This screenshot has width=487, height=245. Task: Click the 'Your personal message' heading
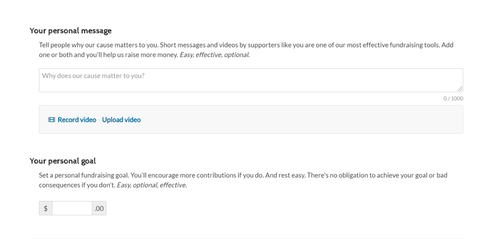click(71, 31)
